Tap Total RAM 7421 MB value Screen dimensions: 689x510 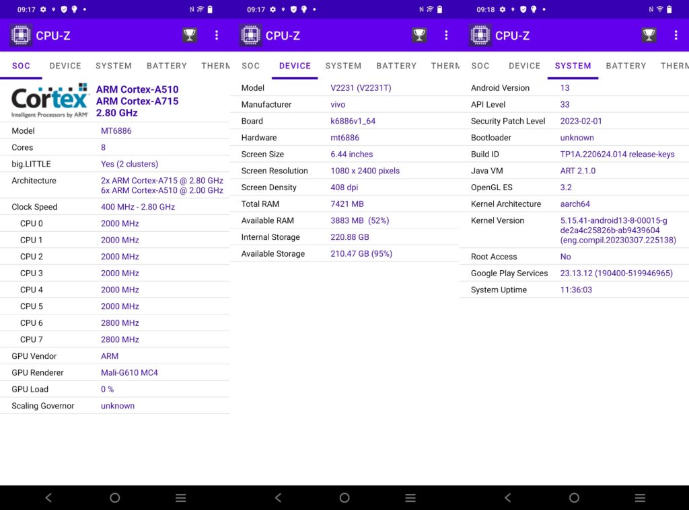[347, 204]
